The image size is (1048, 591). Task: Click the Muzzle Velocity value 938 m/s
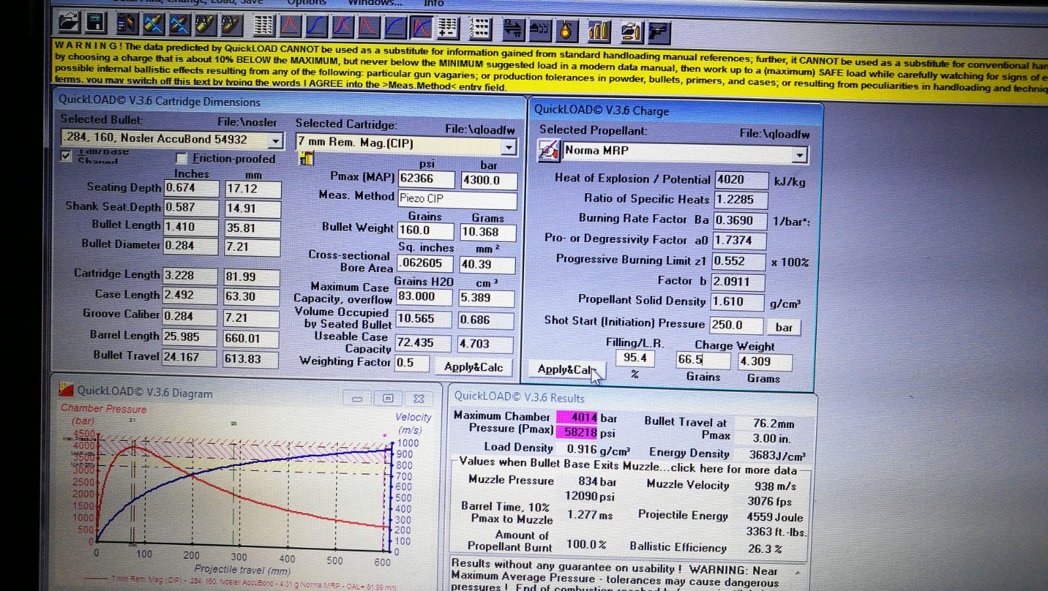775,486
